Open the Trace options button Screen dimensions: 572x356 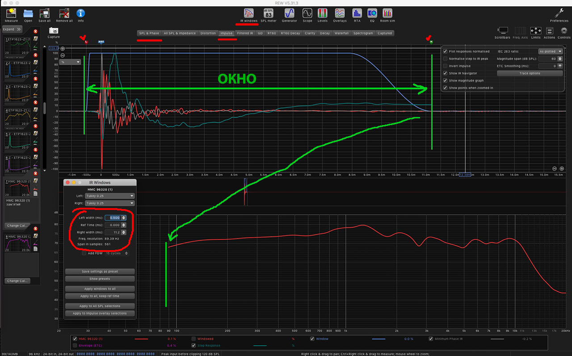tap(530, 73)
